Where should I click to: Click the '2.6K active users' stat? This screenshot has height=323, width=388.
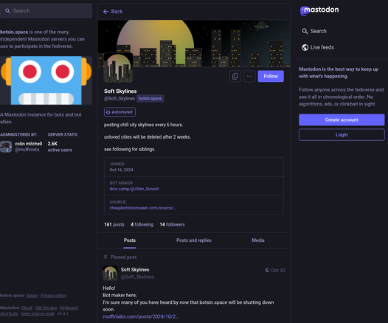coord(60,147)
